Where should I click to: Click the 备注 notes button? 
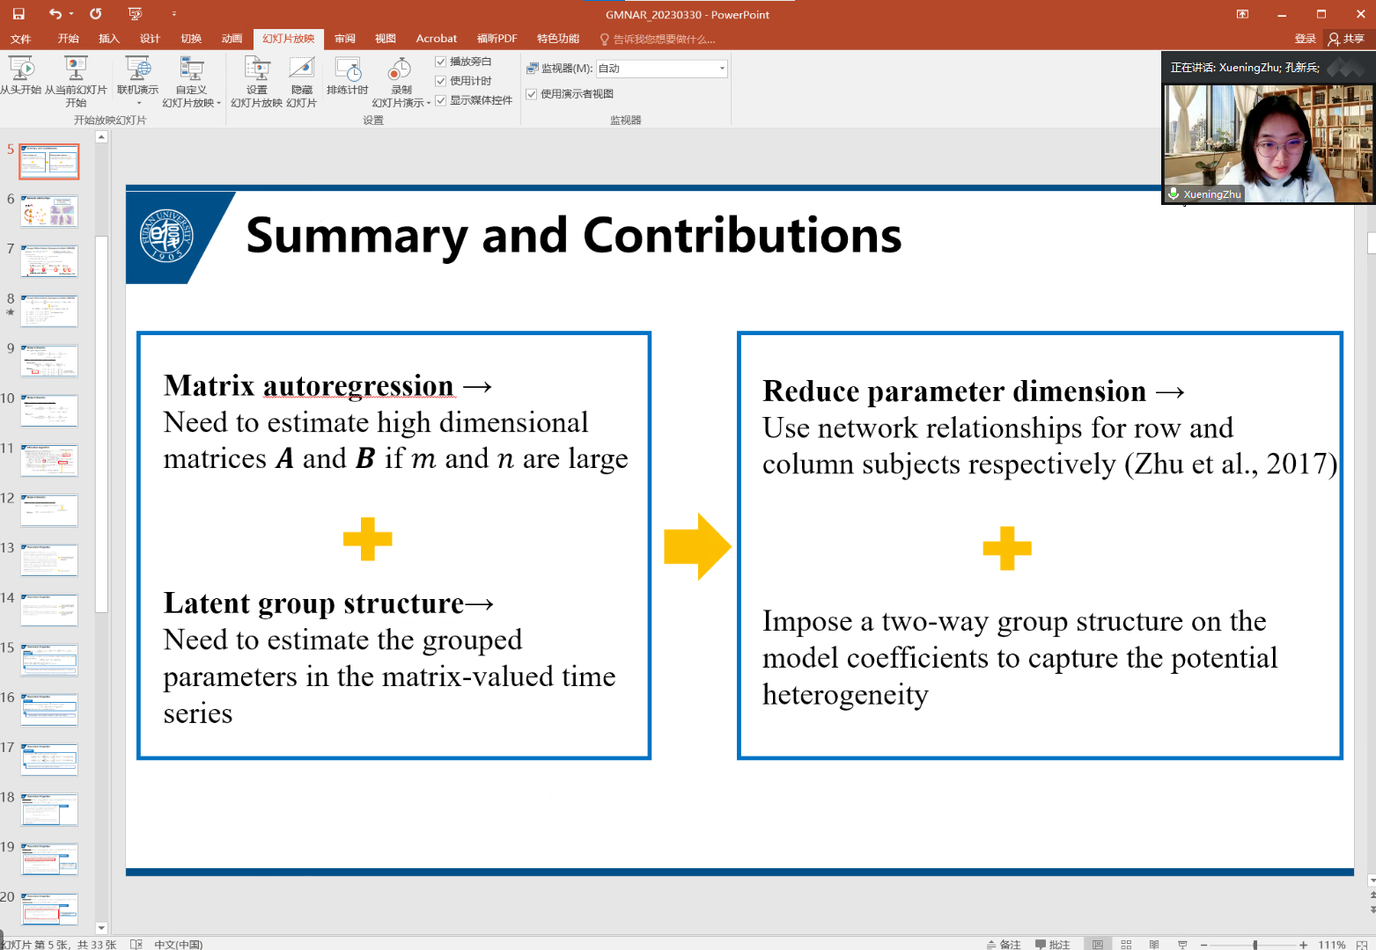pyautogui.click(x=1004, y=944)
